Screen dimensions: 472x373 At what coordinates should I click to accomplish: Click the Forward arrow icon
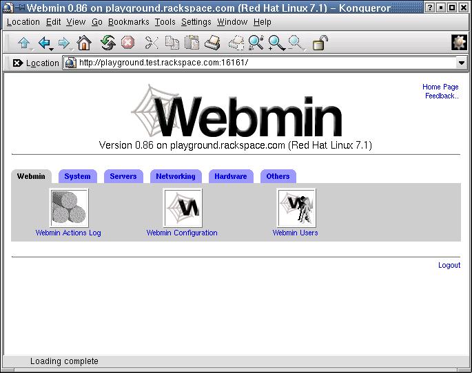coord(64,43)
